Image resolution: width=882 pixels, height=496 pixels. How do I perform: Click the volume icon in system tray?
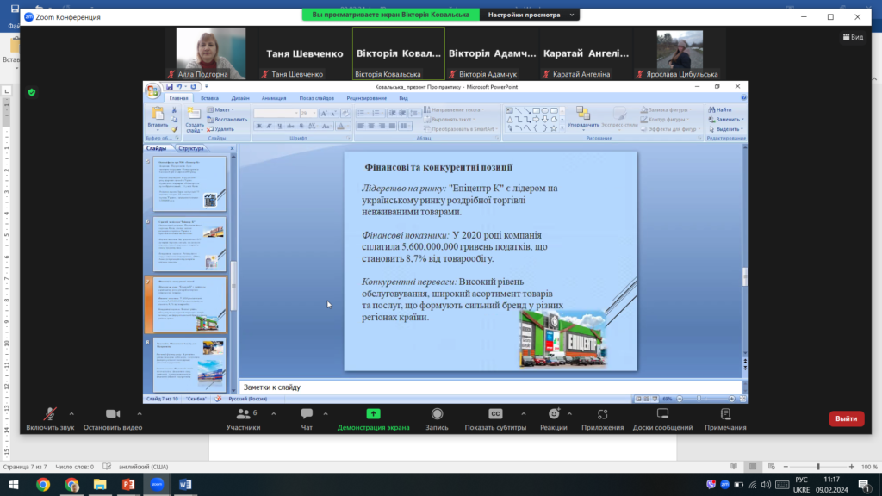tap(766, 485)
